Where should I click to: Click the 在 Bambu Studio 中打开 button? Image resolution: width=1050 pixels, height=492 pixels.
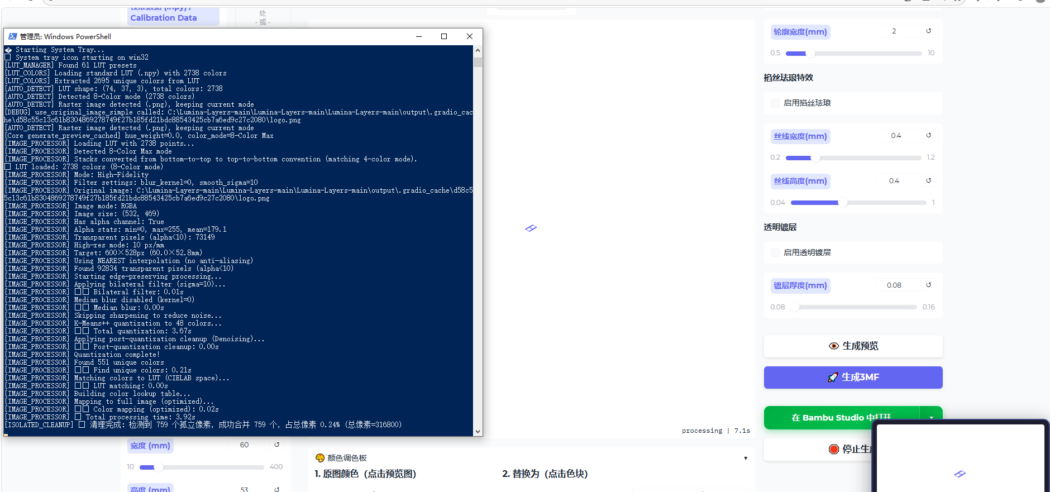pyautogui.click(x=841, y=418)
